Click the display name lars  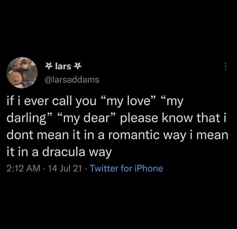click(x=63, y=66)
